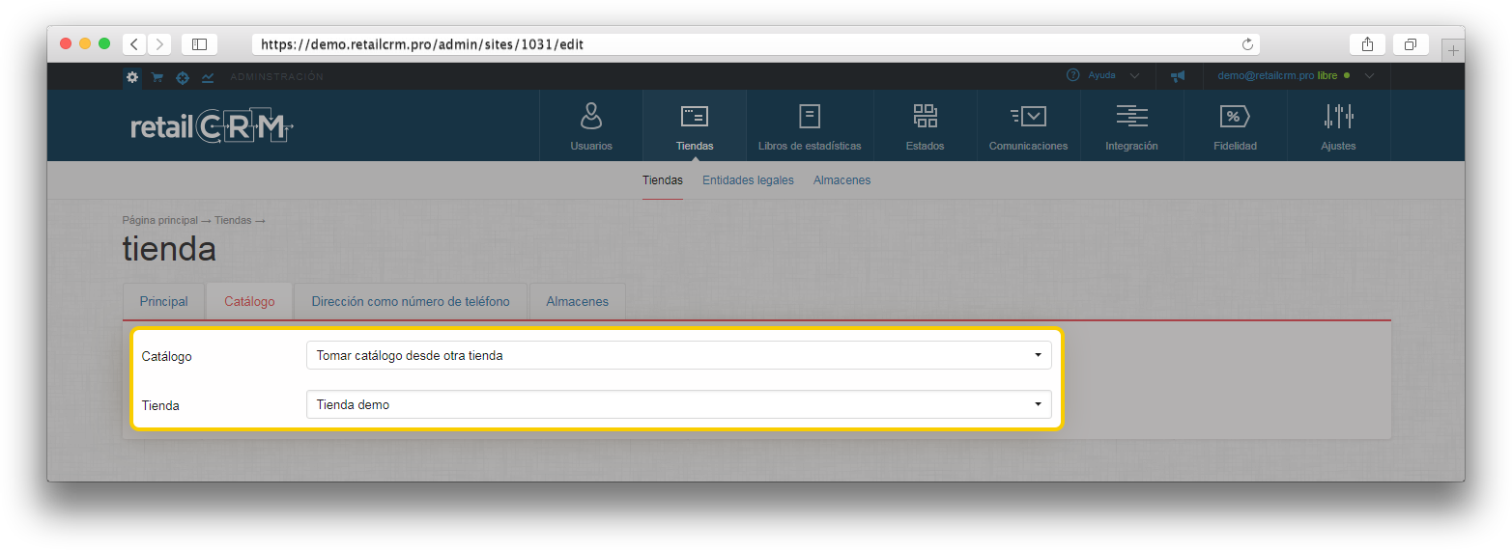
Task: Switch to the Principal tab
Action: click(163, 301)
